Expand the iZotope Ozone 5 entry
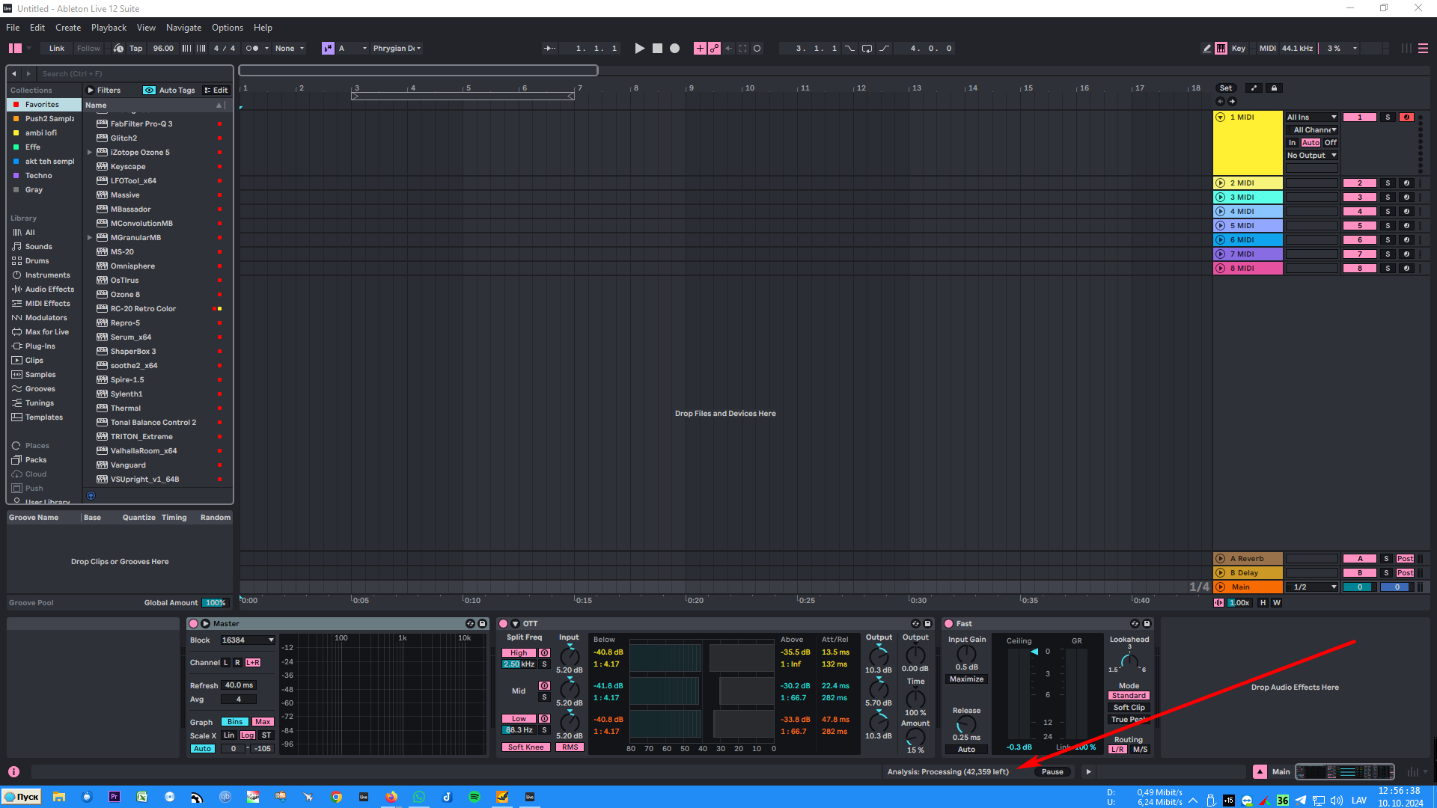 coord(90,153)
